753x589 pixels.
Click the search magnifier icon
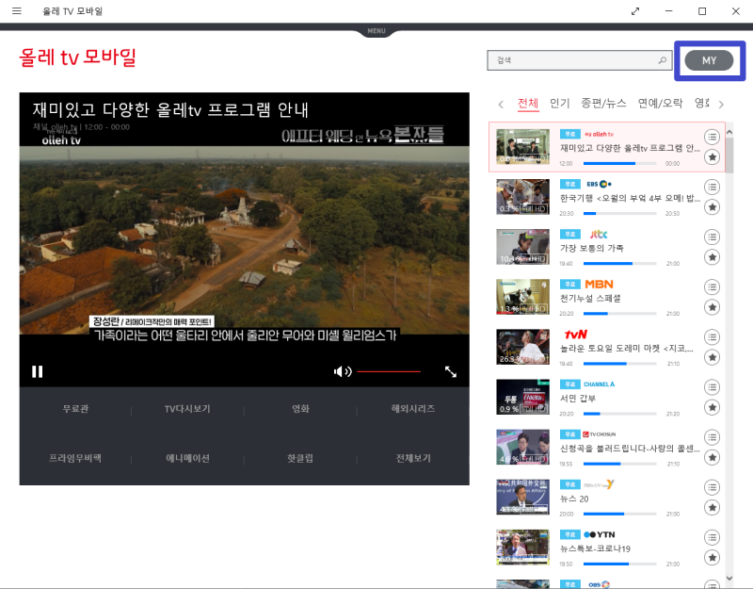[662, 58]
